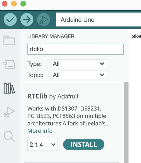
Task: Open the Boards Manager sidebar icon
Action: tap(9, 64)
